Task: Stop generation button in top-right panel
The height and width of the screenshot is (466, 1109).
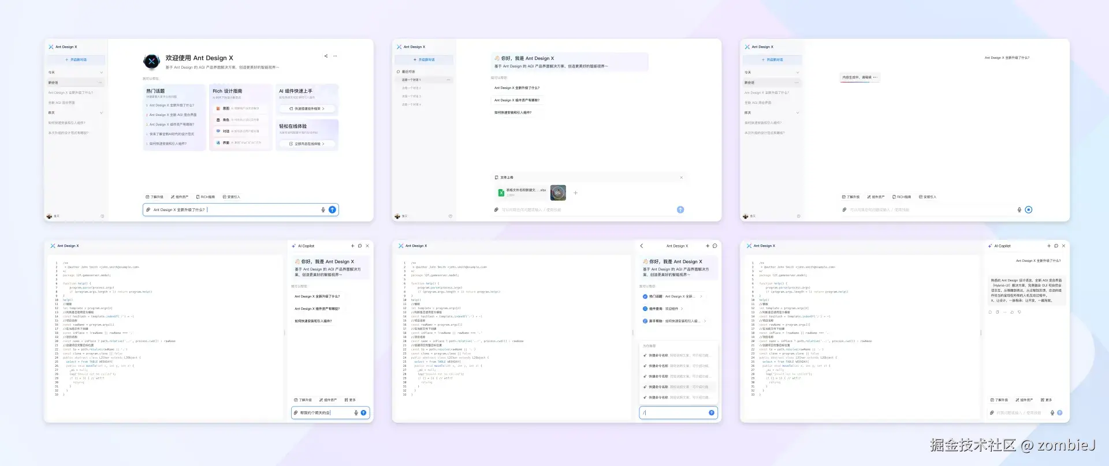Action: (1029, 210)
